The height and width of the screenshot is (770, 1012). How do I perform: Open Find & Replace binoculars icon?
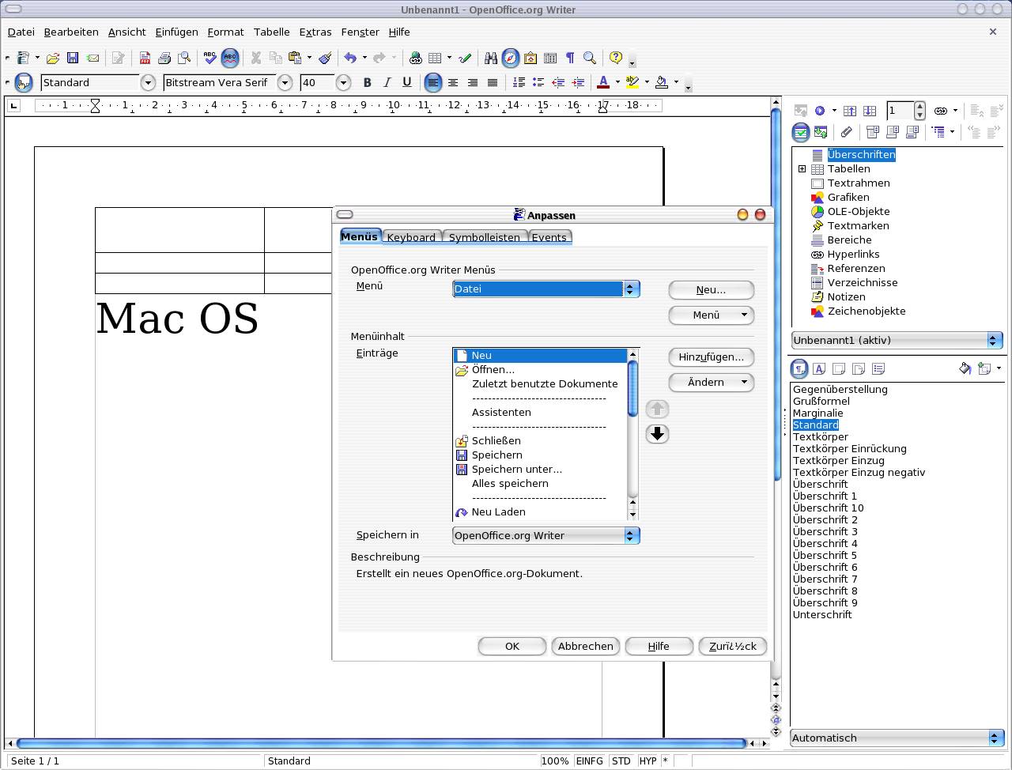[x=491, y=58]
